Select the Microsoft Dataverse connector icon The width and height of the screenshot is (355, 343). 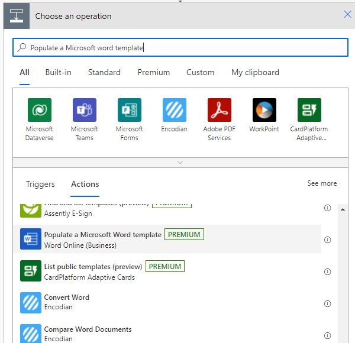(x=40, y=110)
